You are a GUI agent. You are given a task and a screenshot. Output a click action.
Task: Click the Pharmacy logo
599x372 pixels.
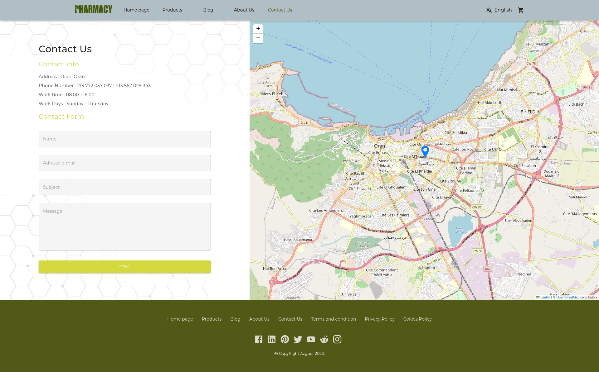tap(93, 9)
